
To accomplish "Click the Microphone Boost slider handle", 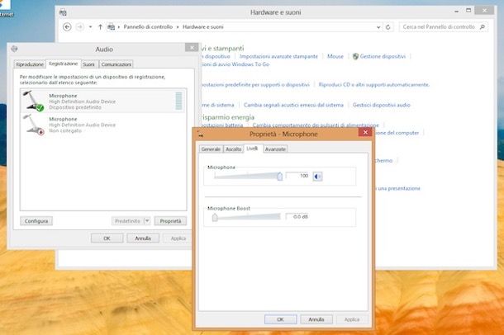I will [215, 216].
